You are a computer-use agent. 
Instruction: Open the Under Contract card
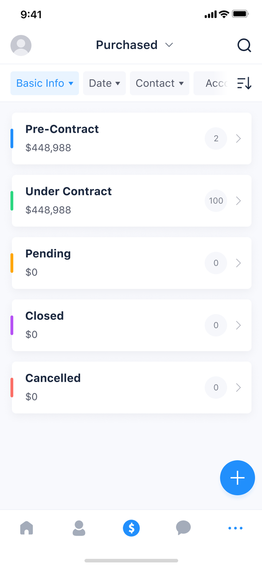tap(132, 201)
